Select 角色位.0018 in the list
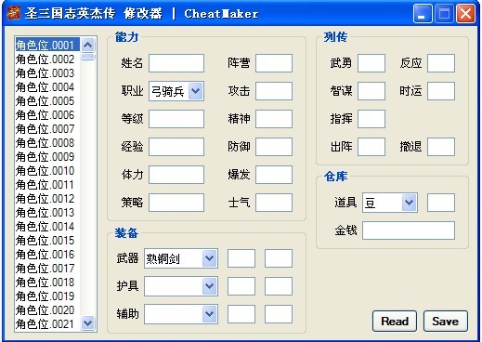Viewport: 482px width, 342px height. (x=47, y=282)
